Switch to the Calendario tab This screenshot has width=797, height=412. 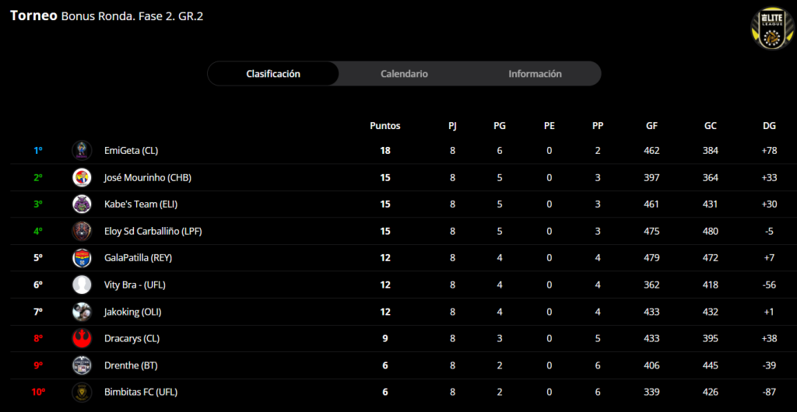click(404, 74)
